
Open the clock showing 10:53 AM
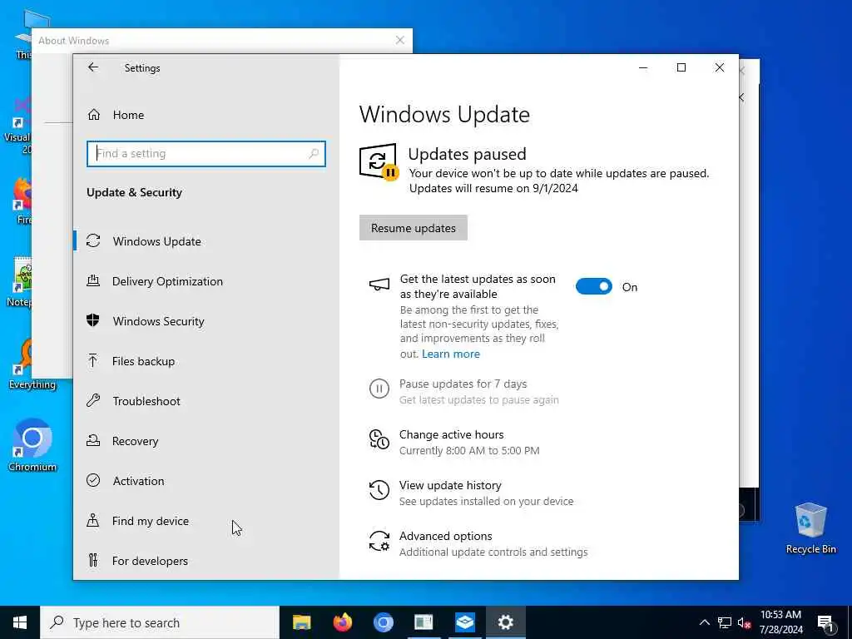pyautogui.click(x=780, y=622)
